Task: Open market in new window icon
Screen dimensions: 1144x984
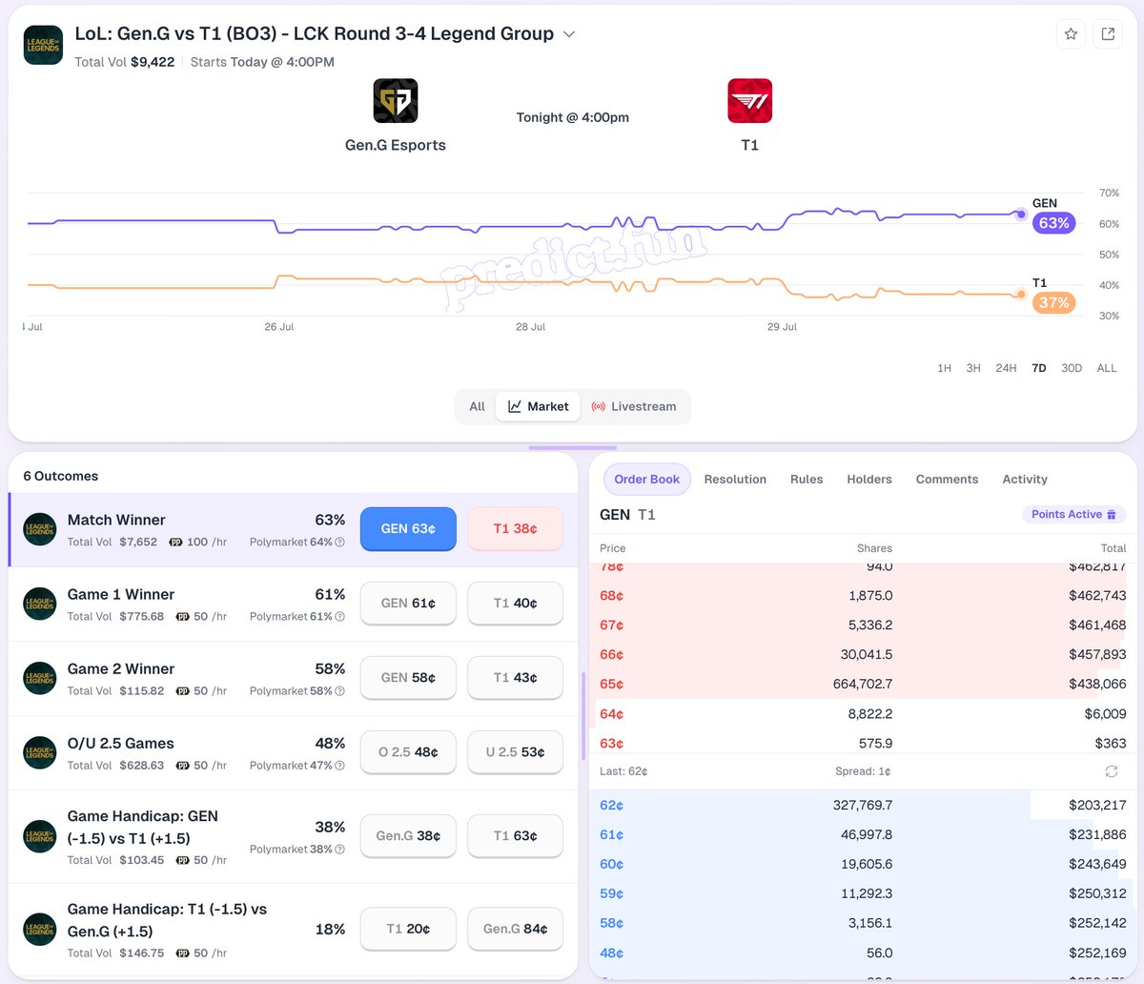Action: [1108, 34]
